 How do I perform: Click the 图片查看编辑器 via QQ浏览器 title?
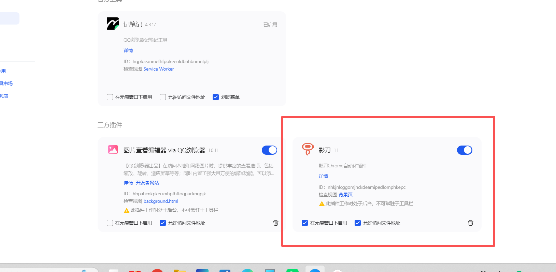[165, 150]
